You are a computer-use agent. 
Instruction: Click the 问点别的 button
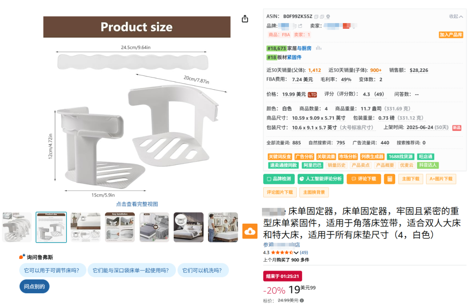click(34, 286)
